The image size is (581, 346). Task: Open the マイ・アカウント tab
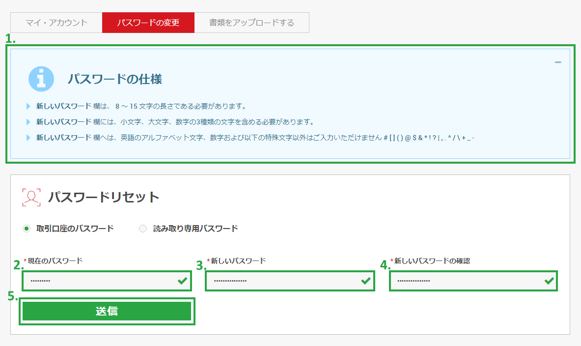click(x=56, y=23)
